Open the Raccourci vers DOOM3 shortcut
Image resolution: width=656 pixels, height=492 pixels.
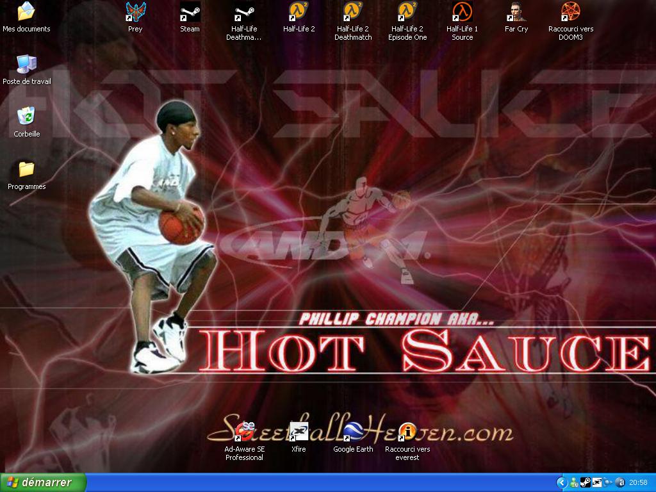pyautogui.click(x=571, y=14)
